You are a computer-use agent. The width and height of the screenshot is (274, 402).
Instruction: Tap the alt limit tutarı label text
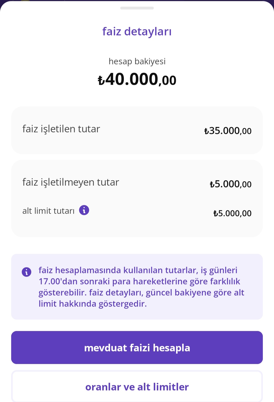[48, 211]
